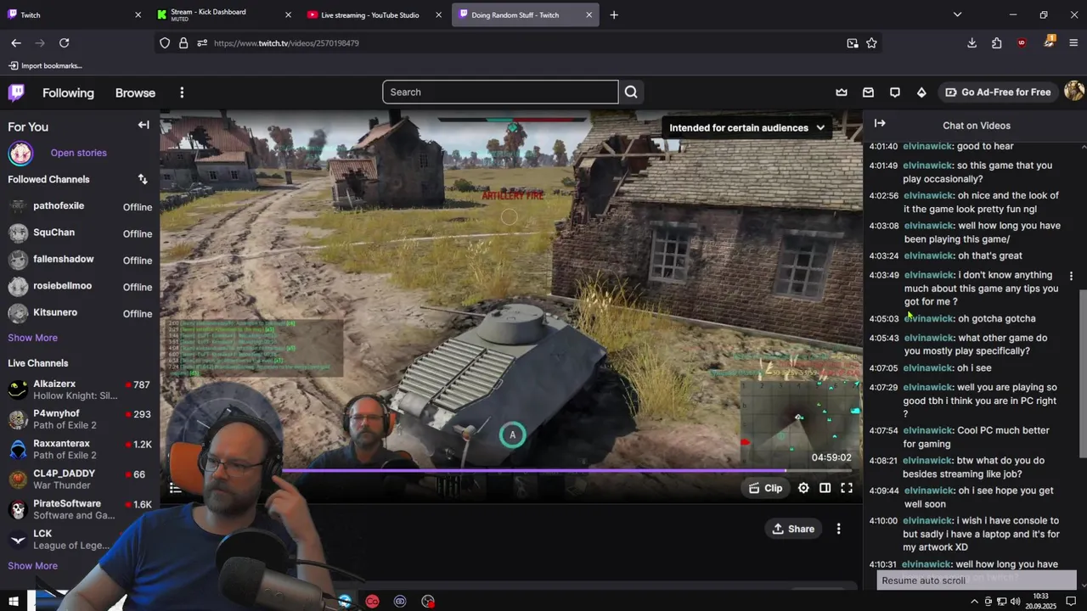
Task: Click the Share button
Action: [x=793, y=529]
